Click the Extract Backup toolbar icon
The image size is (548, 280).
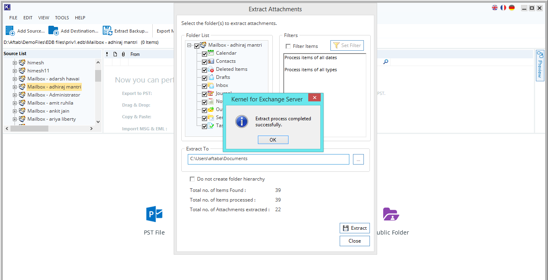[107, 31]
